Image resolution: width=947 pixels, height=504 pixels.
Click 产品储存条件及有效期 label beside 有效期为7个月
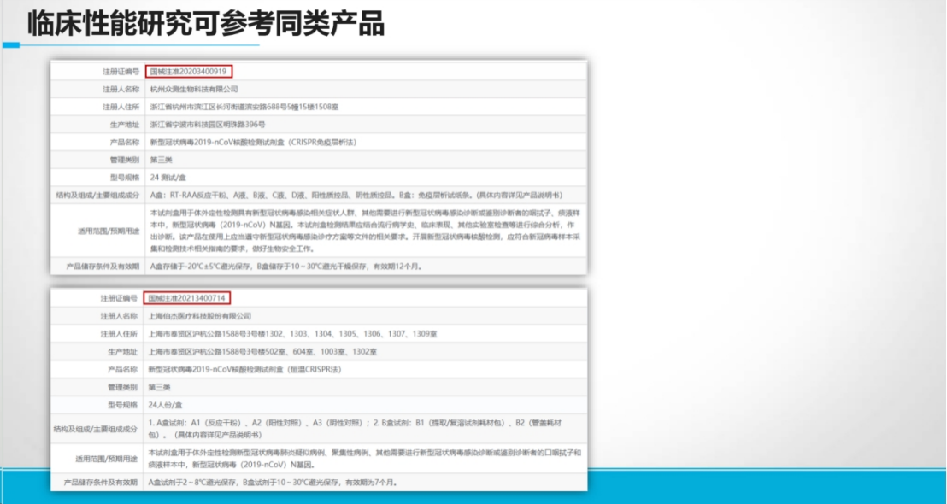101,483
